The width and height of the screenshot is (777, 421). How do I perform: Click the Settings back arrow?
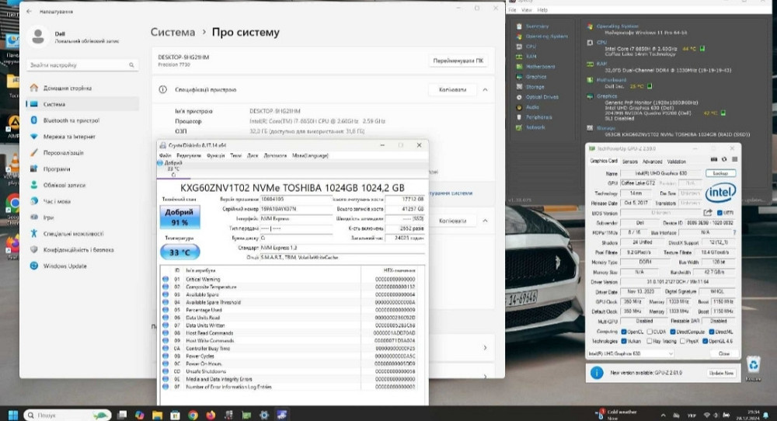30,12
